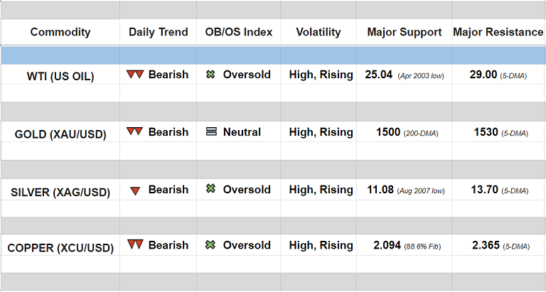Click the Silver single red bearish arrow
This screenshot has height=292, width=546.
[135, 190]
